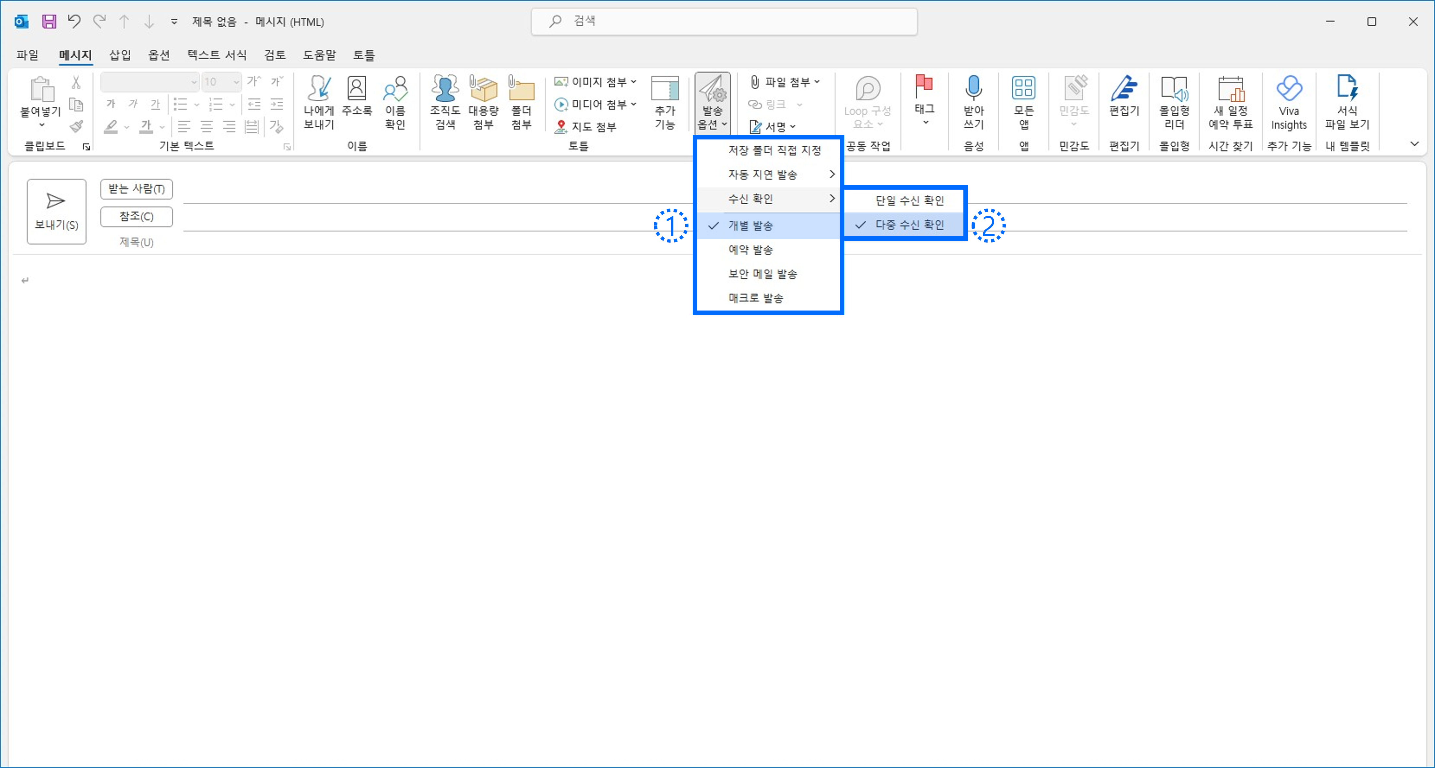Open the font name combo box
1435x768 pixels.
click(x=149, y=82)
